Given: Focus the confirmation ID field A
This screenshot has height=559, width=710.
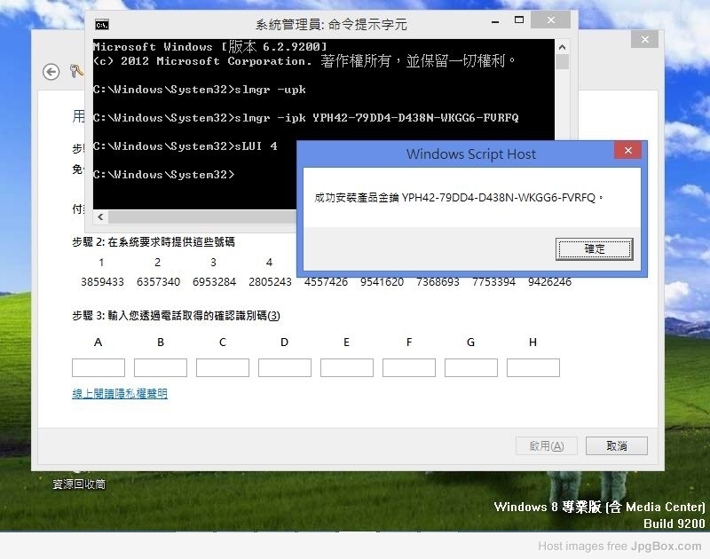Looking at the screenshot, I should click(x=99, y=367).
